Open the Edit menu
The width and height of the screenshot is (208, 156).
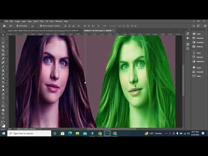coord(11,21)
